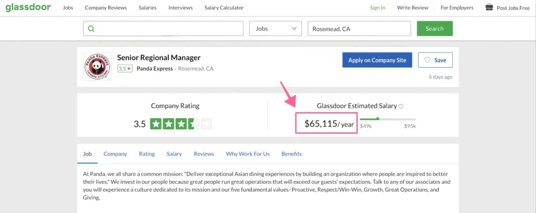Click Apply on Company Site button
536x213 pixels.
(377, 60)
